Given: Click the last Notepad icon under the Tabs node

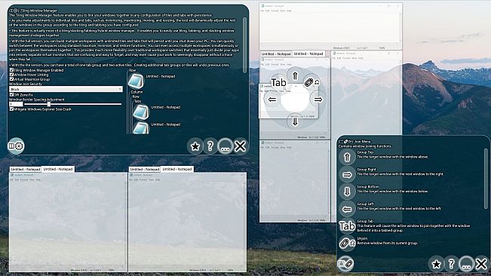Looking at the screenshot, I should (140, 128).
